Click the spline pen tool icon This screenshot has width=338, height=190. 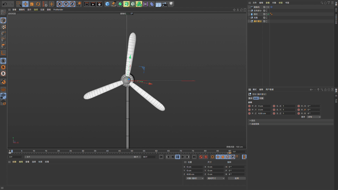pyautogui.click(x=114, y=4)
